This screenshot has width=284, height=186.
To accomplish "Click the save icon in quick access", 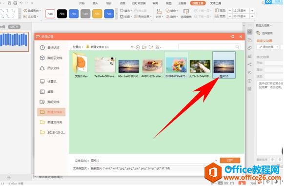I will click(10, 3).
